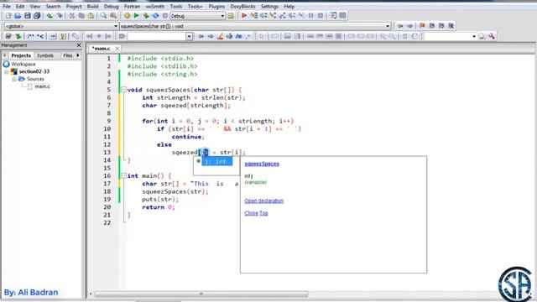Rebuild the project via toolbar icon
Screen dimensions: 537x302
[x=155, y=16]
